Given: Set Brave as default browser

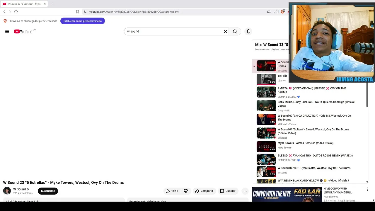Looking at the screenshot, I should (83, 21).
